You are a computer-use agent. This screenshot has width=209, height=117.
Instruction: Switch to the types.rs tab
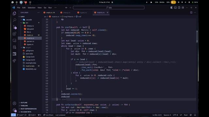(x=82, y=12)
